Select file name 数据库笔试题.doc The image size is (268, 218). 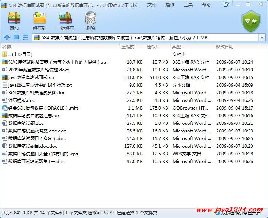pyautogui.click(x=26, y=123)
